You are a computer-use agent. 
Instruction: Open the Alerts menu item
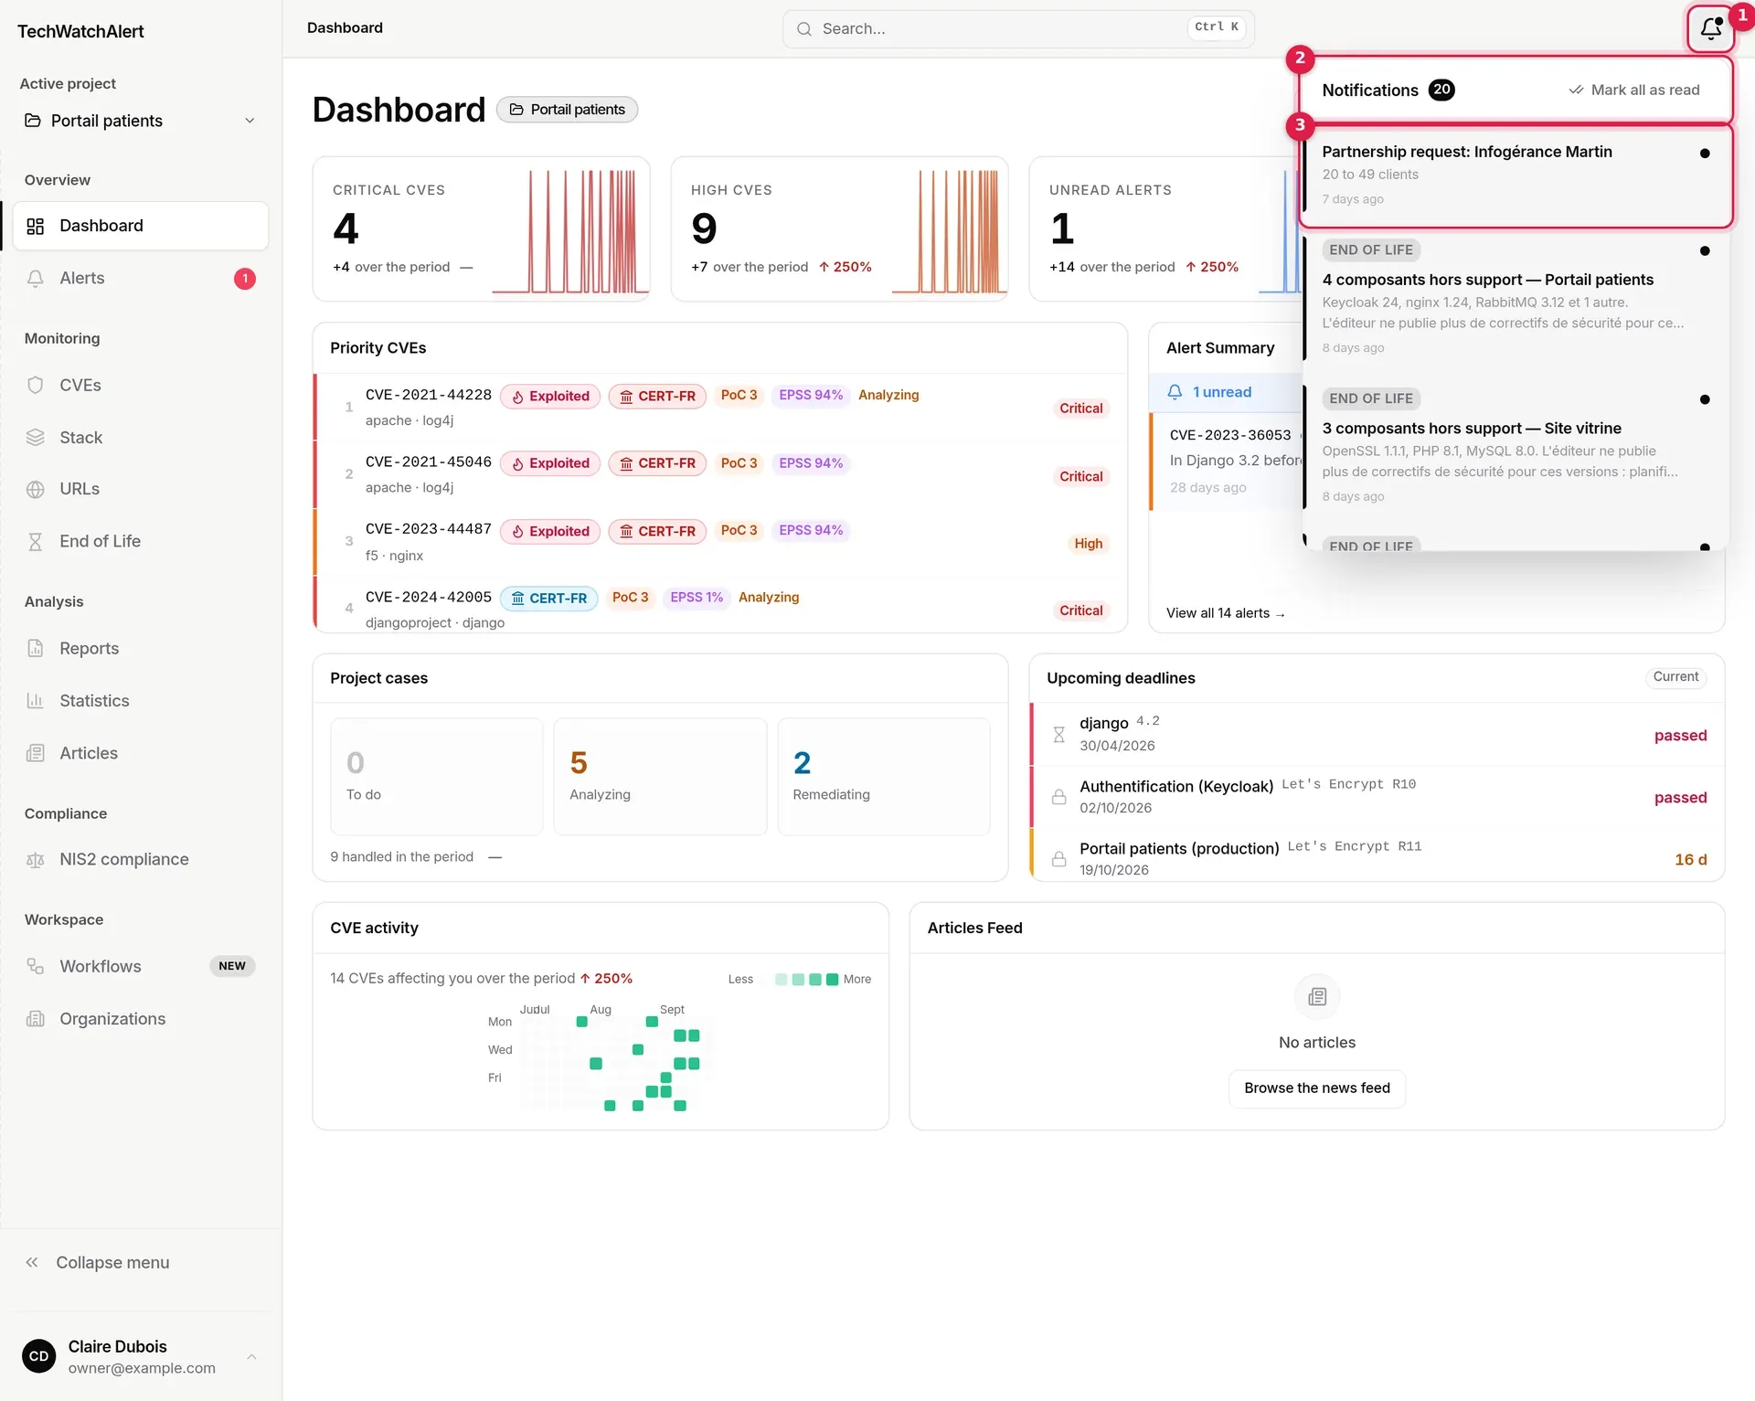tap(140, 279)
